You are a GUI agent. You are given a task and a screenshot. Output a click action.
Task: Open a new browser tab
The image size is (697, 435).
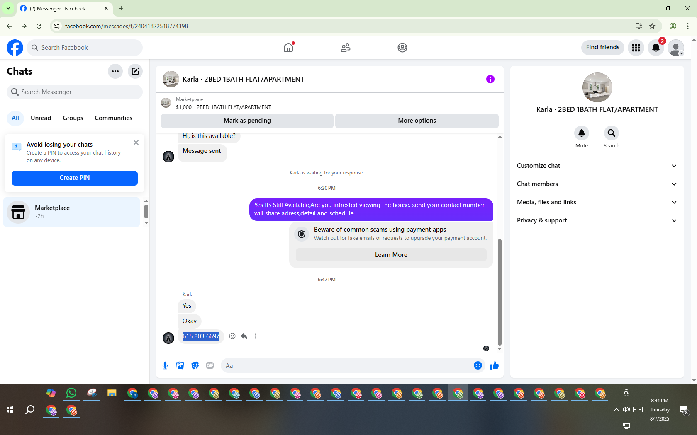(121, 8)
